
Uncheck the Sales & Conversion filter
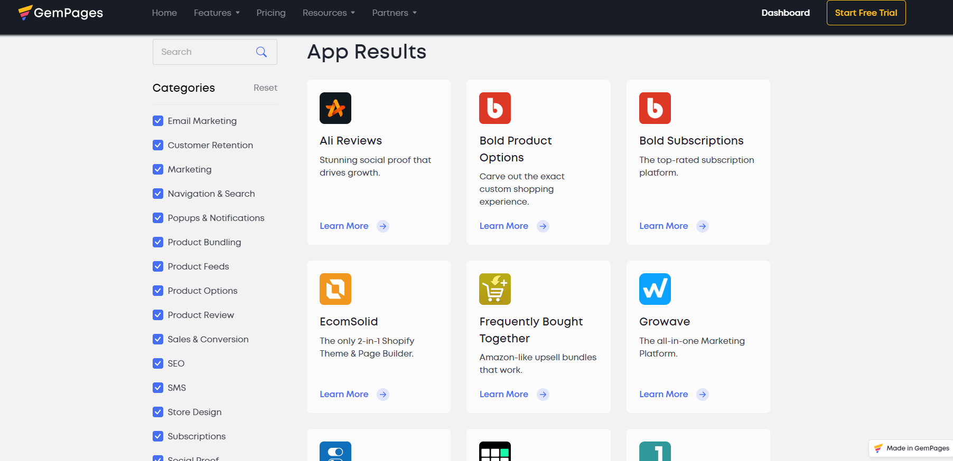[158, 339]
